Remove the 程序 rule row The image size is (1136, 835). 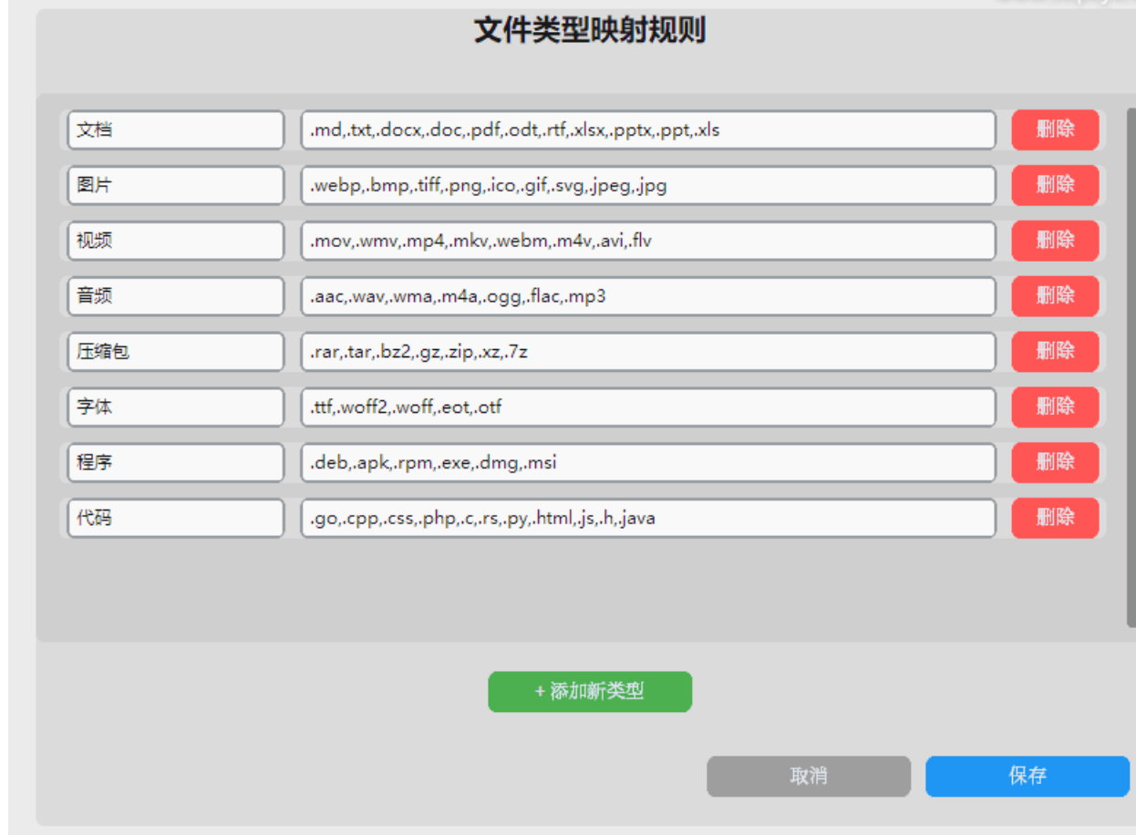[1055, 462]
